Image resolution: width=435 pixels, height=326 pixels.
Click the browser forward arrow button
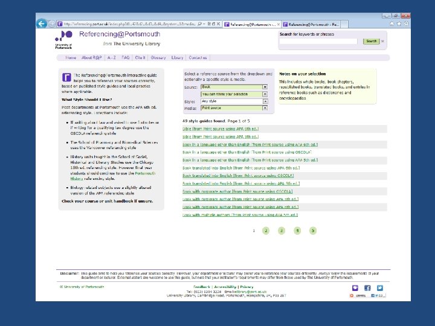coord(51,24)
